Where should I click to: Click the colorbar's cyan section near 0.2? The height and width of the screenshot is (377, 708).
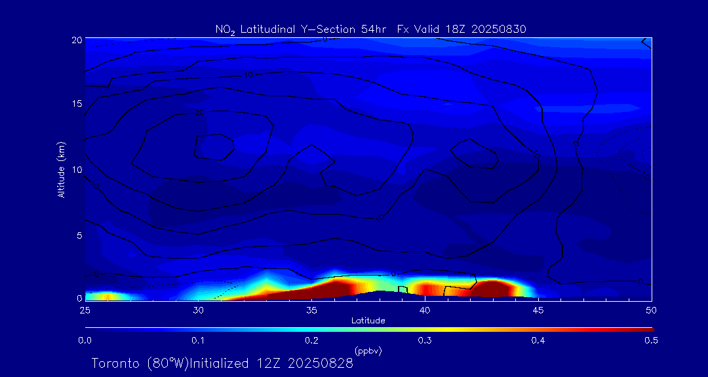312,329
